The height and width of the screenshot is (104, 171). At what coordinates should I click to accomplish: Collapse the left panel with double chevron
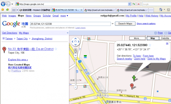tap(68, 33)
